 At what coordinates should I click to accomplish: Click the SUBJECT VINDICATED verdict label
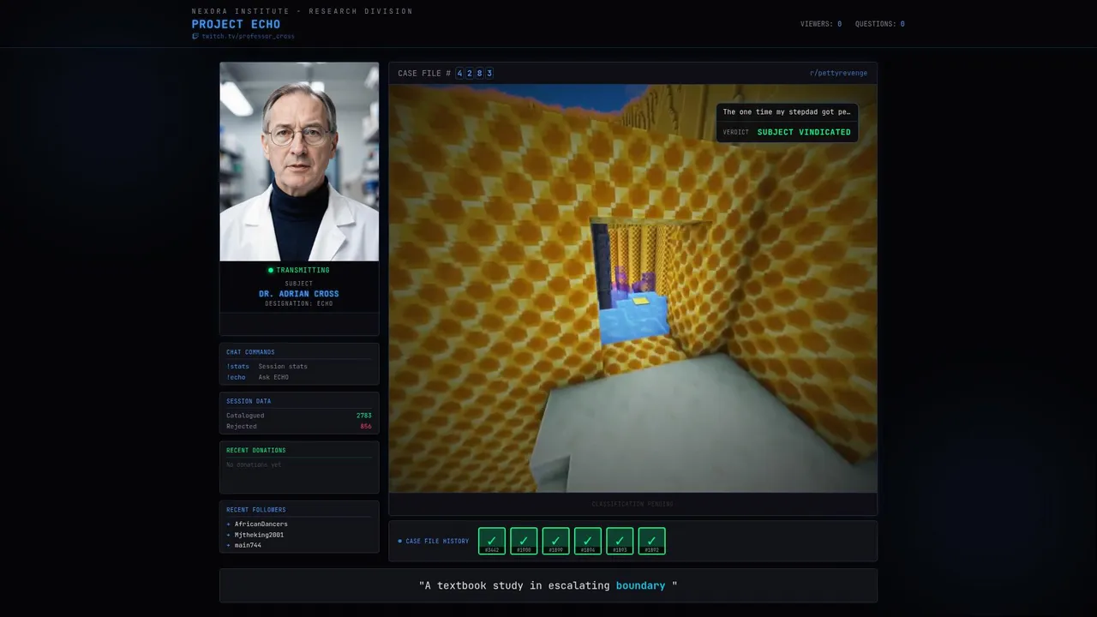(804, 132)
